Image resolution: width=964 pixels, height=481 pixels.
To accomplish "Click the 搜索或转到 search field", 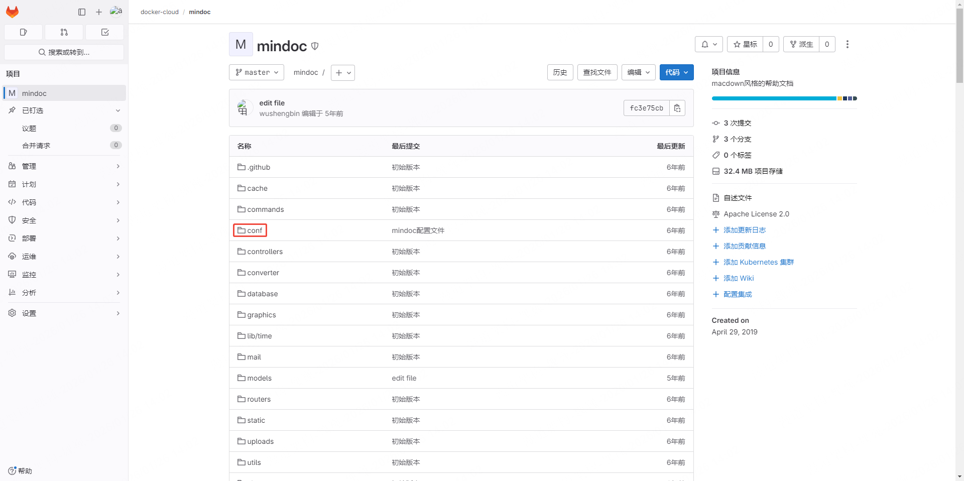I will pos(64,52).
